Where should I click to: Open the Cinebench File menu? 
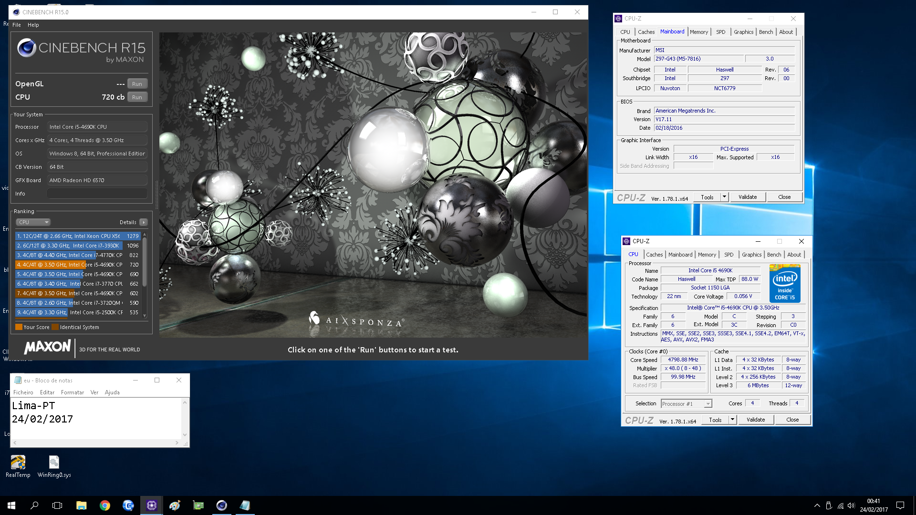point(17,25)
